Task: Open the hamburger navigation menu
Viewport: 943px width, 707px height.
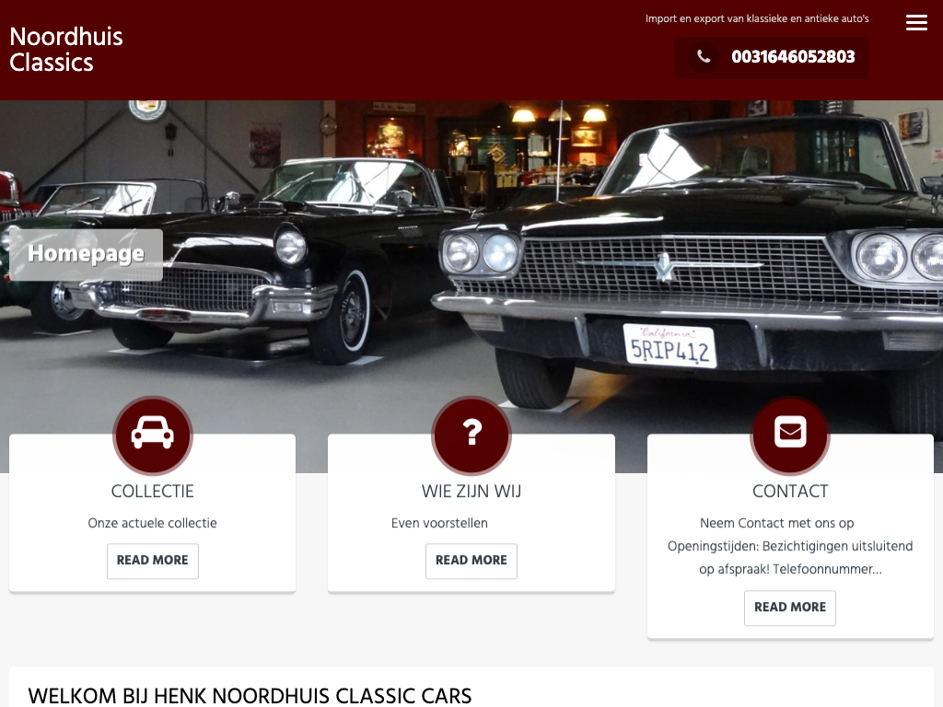Action: tap(916, 23)
